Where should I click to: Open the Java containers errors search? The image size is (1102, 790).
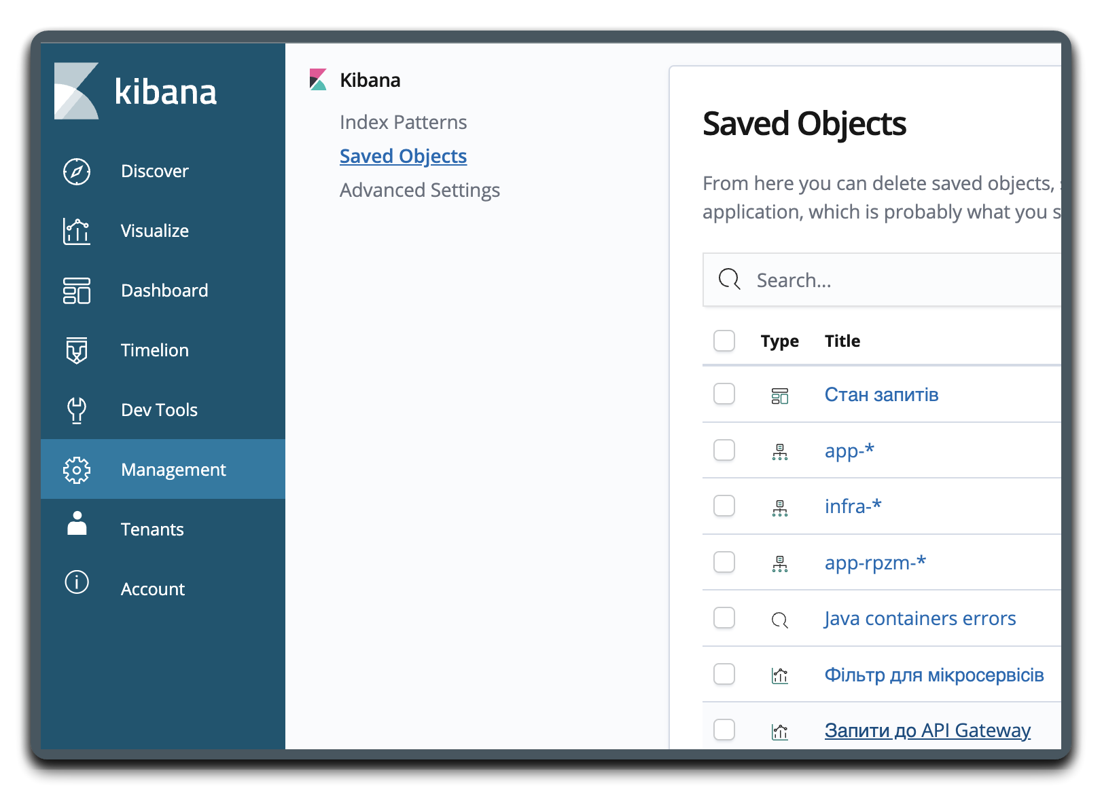(920, 618)
